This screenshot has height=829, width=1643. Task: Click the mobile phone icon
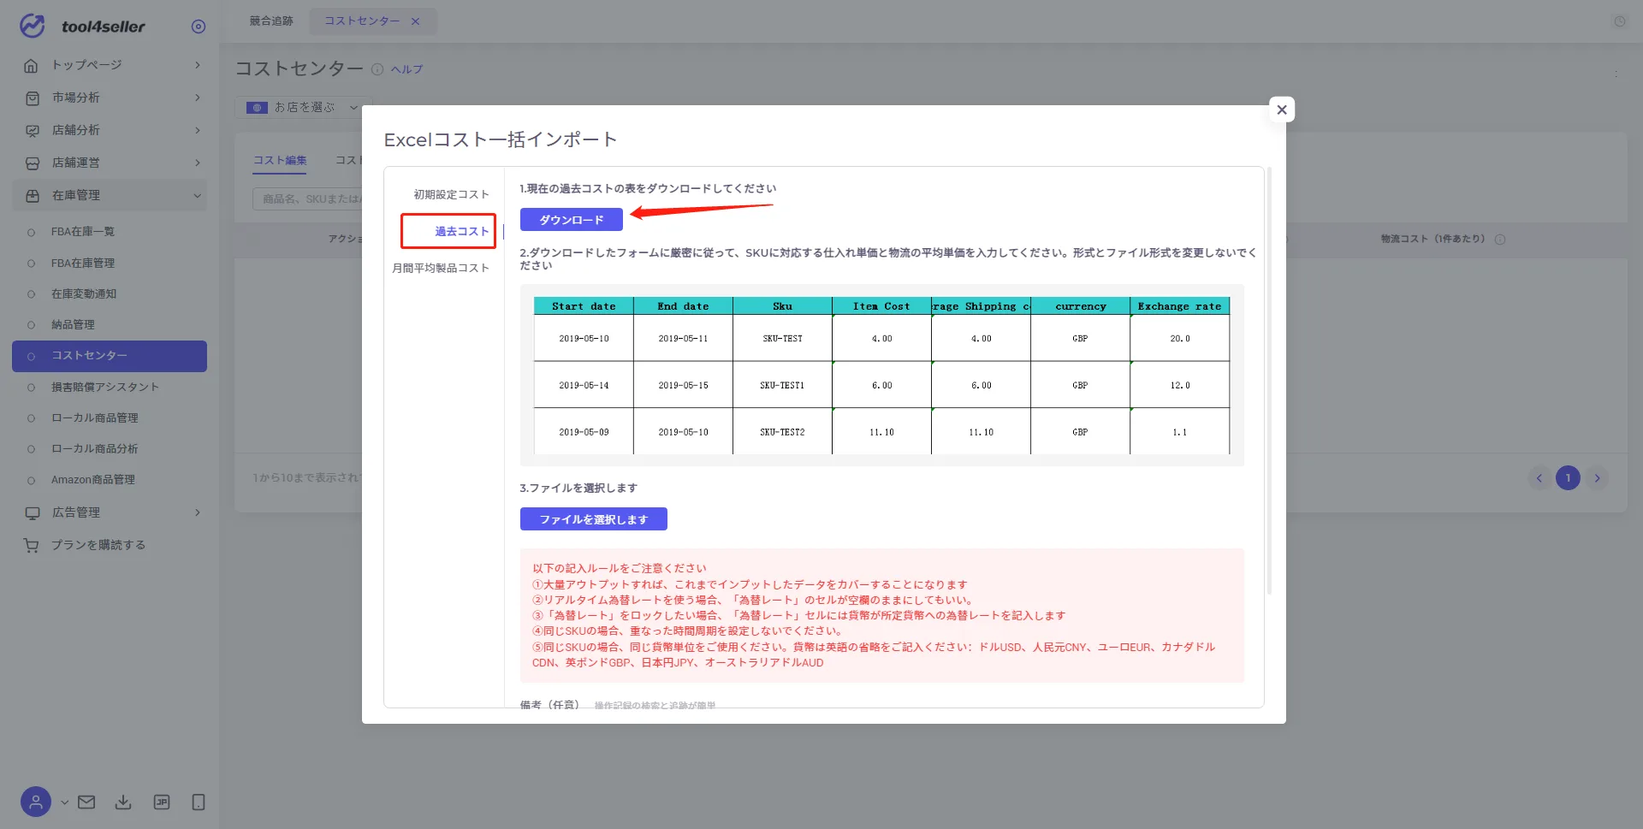(199, 802)
